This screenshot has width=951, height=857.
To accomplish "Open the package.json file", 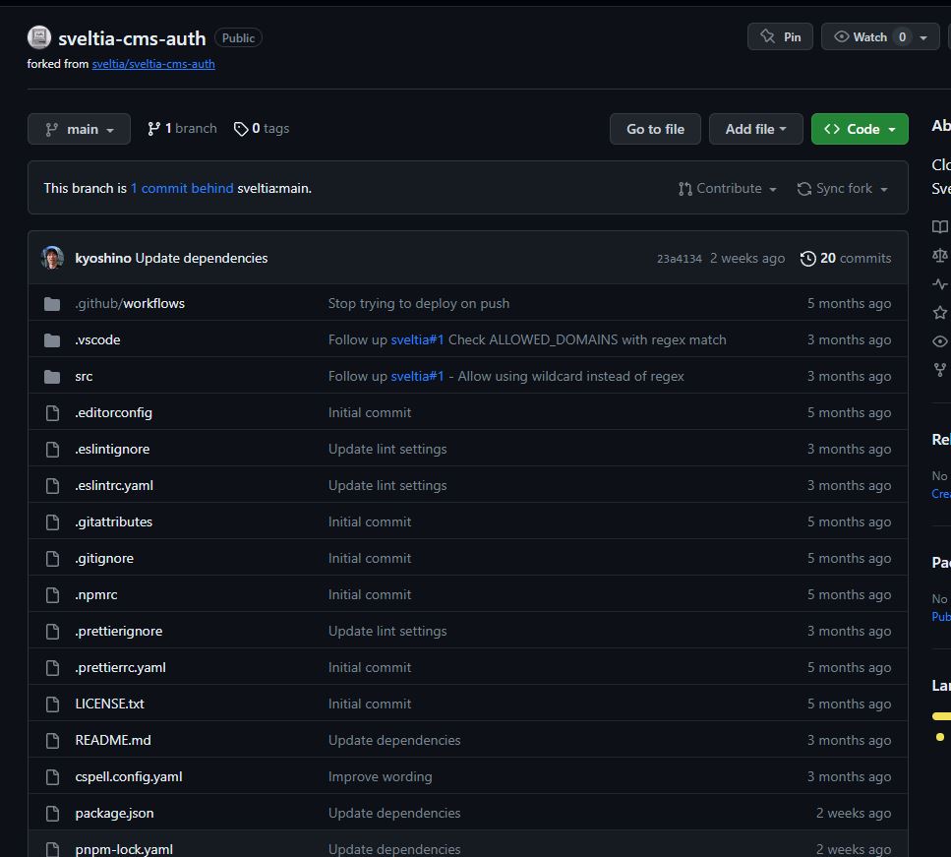I will click(x=114, y=813).
